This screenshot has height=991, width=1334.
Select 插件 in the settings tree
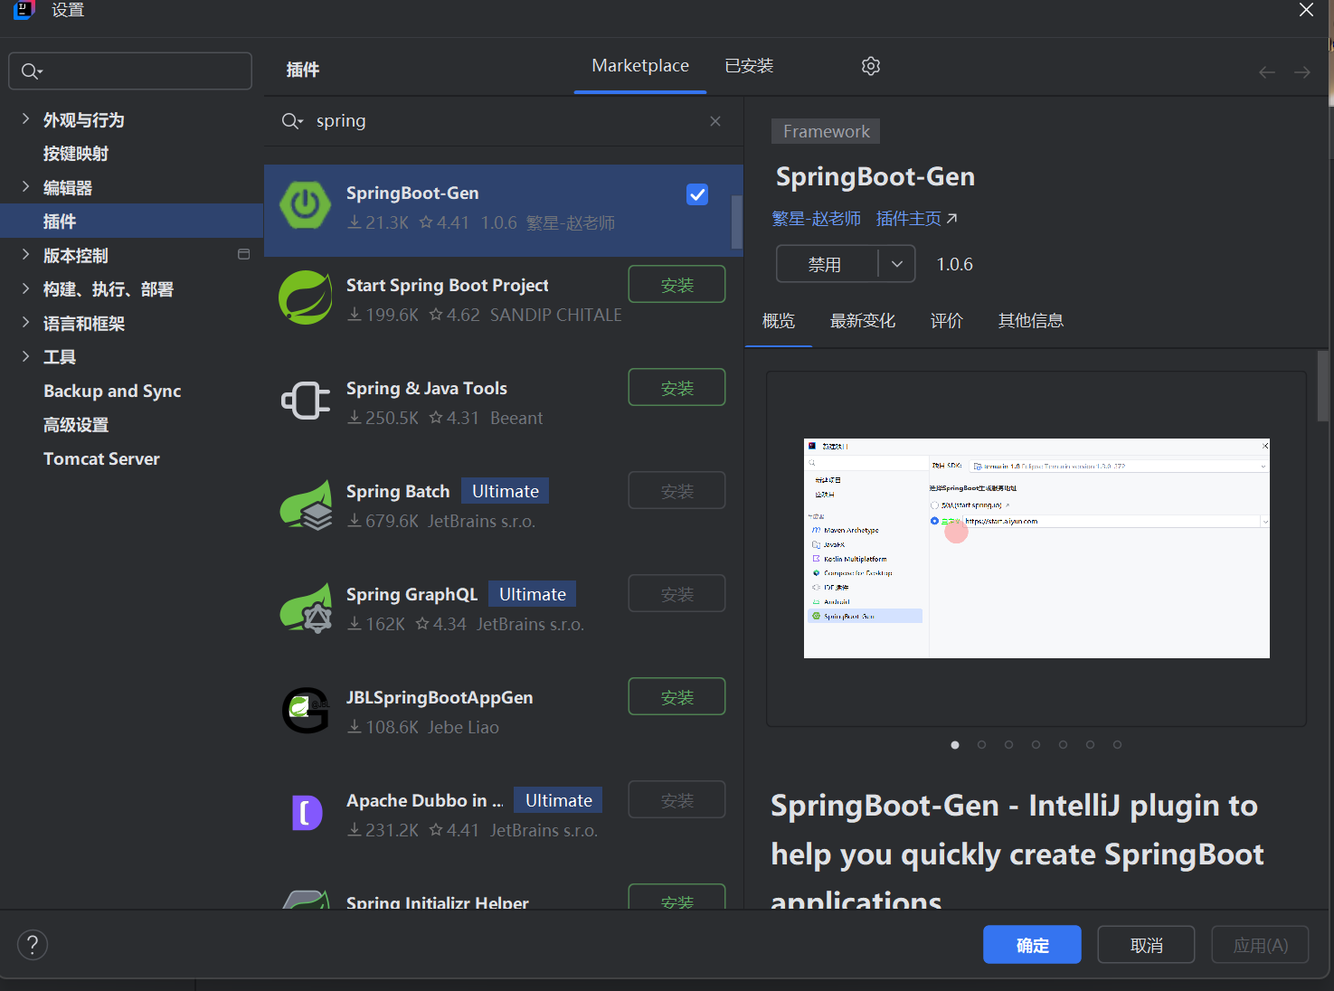pos(131,221)
